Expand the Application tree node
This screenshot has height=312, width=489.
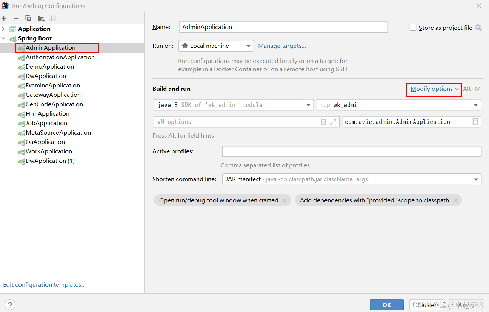4,29
